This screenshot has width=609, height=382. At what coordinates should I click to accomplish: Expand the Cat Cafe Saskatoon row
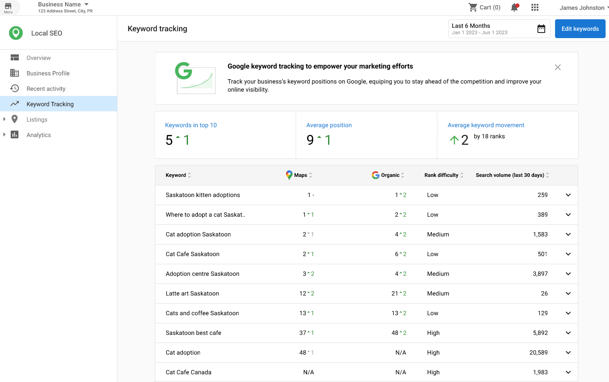568,254
